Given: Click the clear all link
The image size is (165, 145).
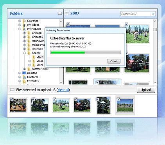Looking at the screenshot, I should click(63, 90).
